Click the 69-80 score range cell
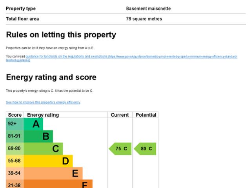251x188 pixels. point(15,149)
